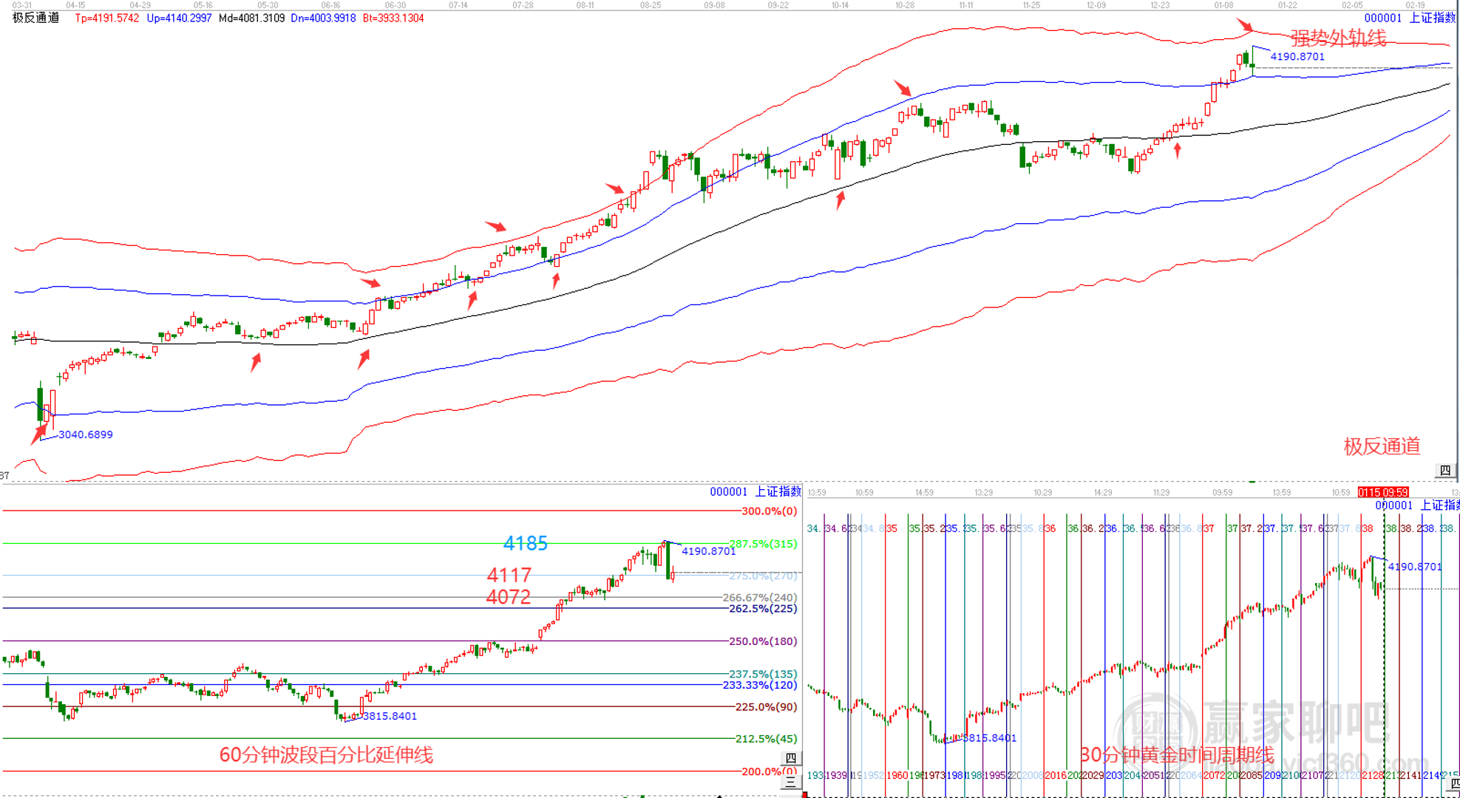Select the highlighted 0115 09:59 time marker
The height and width of the screenshot is (798, 1460).
[1382, 492]
